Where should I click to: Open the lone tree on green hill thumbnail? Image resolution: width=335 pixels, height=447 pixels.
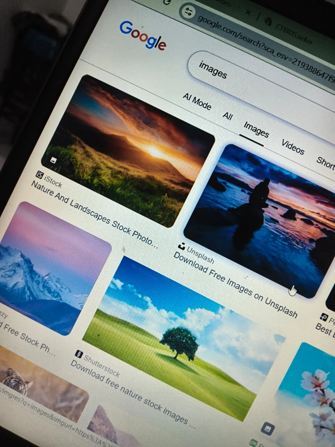pos(181,339)
